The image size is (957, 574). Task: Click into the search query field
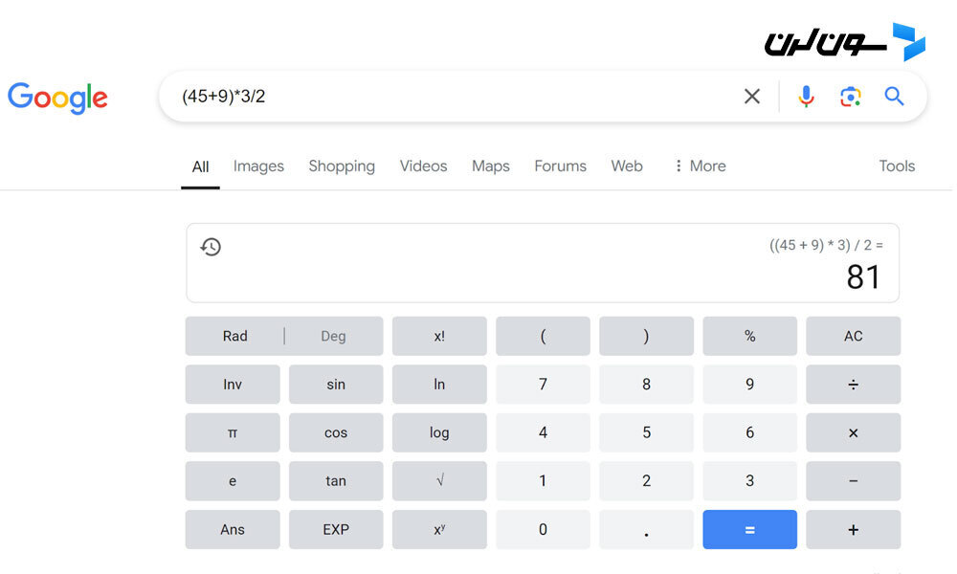tap(452, 97)
